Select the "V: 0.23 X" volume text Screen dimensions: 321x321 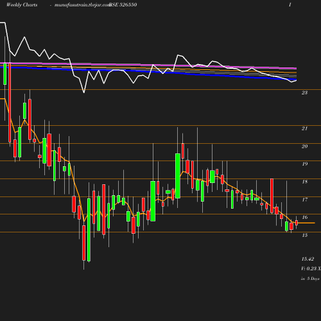pos(311,268)
